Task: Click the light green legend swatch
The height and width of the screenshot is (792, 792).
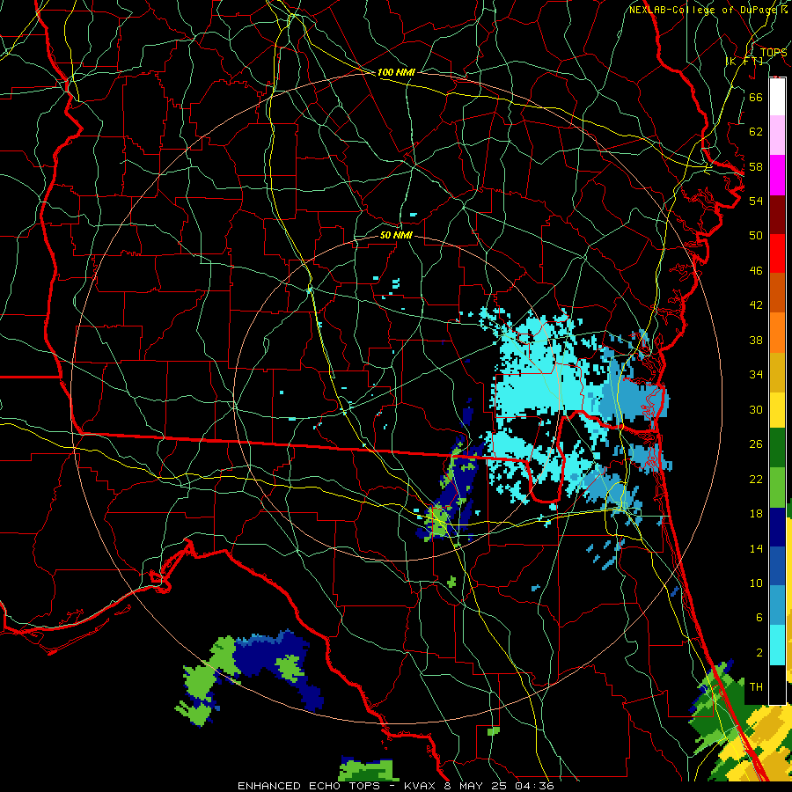Action: [x=777, y=488]
